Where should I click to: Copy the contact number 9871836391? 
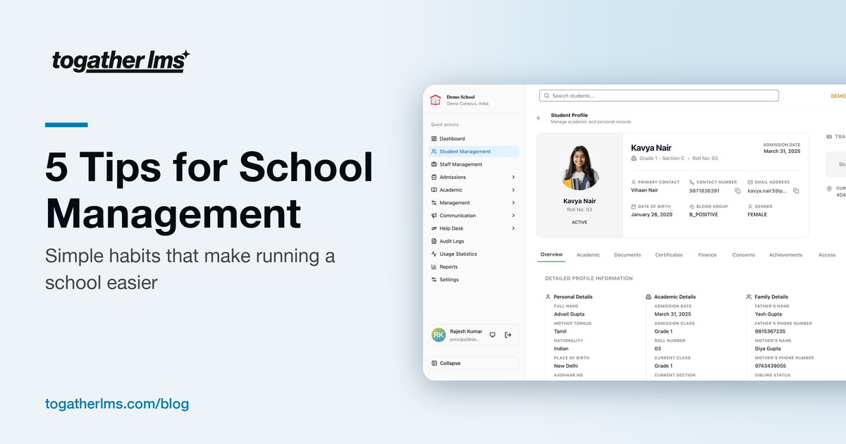click(x=737, y=191)
